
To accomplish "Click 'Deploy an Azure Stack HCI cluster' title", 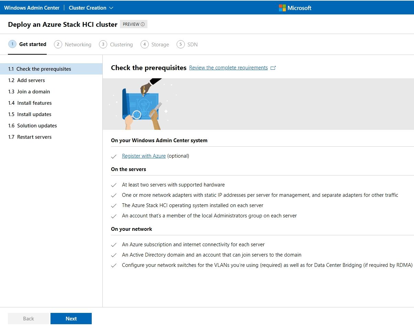I will [63, 24].
